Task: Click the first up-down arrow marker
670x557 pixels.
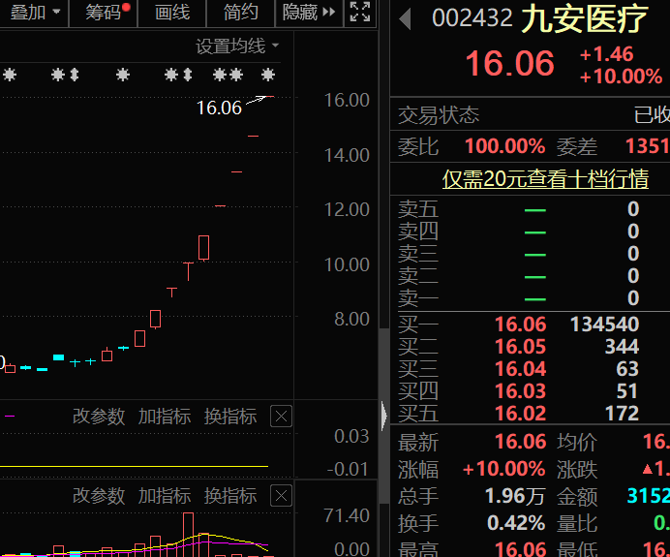Action: (75, 75)
